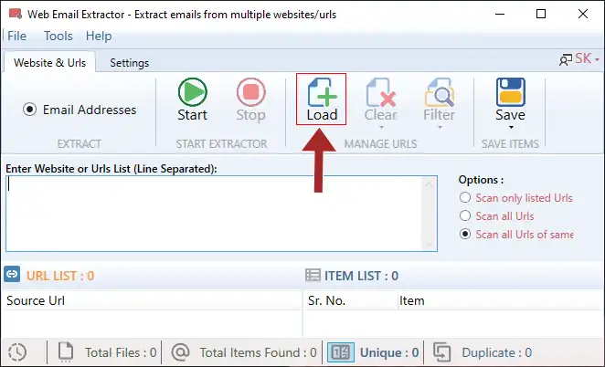Click the 'URL LIST : 0' label
The height and width of the screenshot is (367, 605).
60,276
